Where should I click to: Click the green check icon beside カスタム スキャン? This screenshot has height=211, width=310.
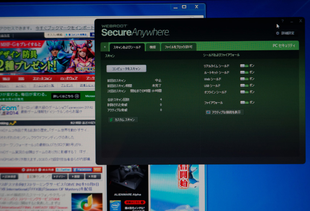tap(111, 120)
